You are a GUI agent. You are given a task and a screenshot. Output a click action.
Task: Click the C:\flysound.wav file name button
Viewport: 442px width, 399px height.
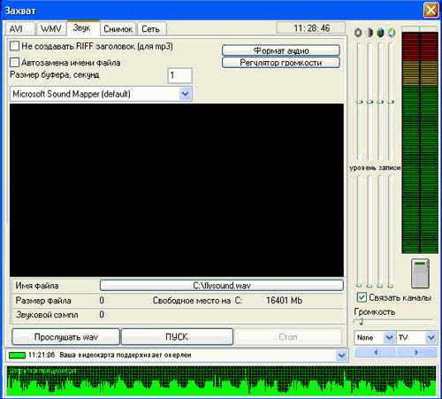coord(222,286)
